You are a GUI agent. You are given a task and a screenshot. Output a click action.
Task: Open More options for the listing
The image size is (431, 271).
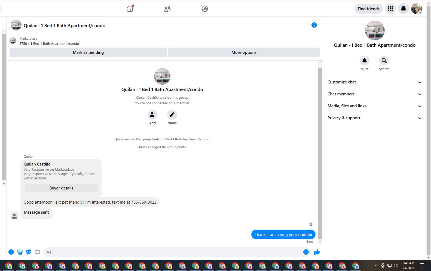244,52
